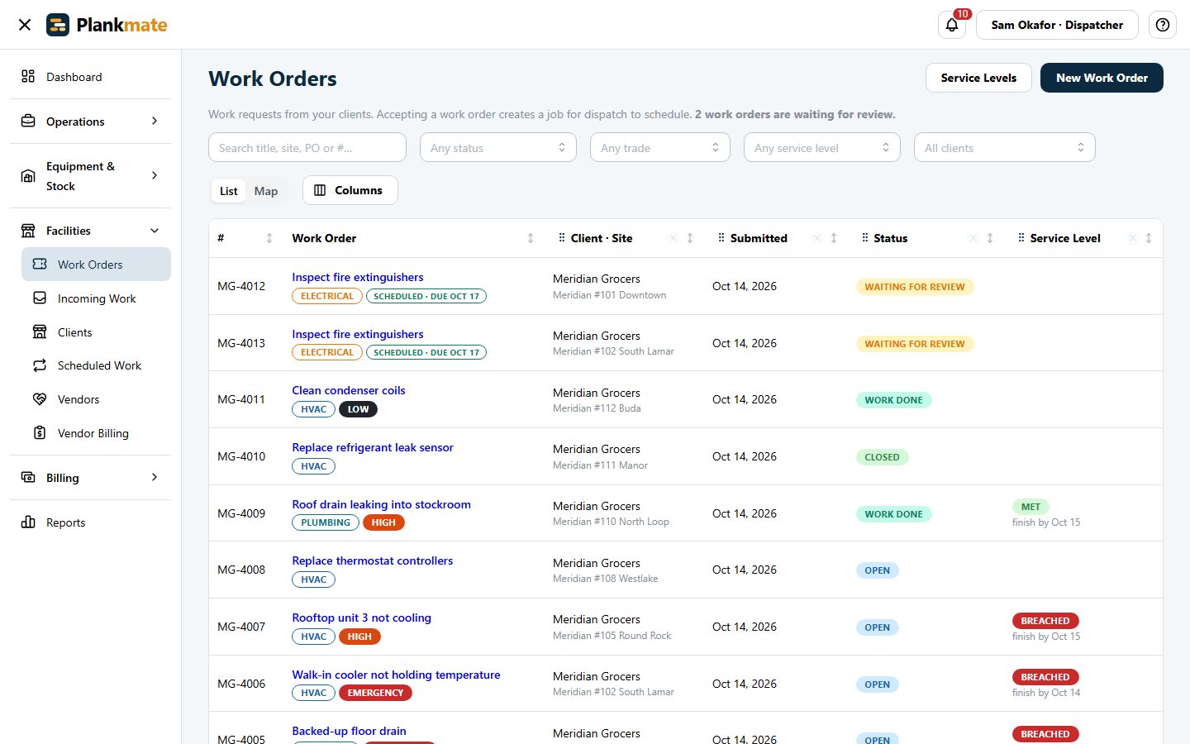This screenshot has width=1190, height=744.
Task: Open Sam Okafor · Dispatcher user menu
Action: (x=1057, y=25)
